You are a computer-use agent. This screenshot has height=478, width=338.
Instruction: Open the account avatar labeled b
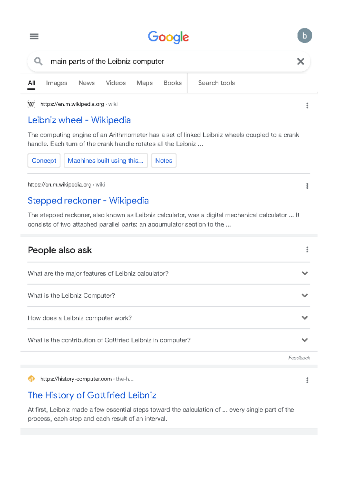(x=304, y=36)
